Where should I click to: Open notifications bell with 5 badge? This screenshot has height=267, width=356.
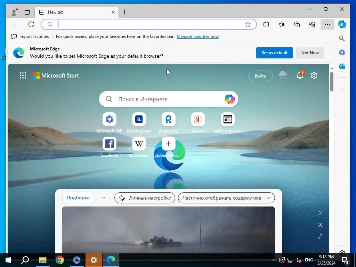[x=300, y=75]
